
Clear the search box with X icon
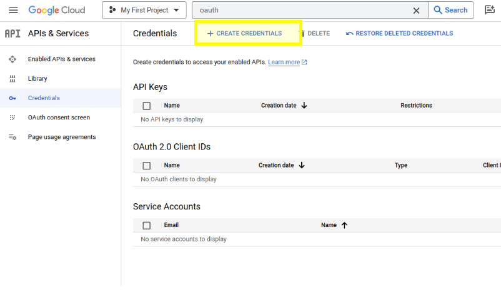click(416, 11)
